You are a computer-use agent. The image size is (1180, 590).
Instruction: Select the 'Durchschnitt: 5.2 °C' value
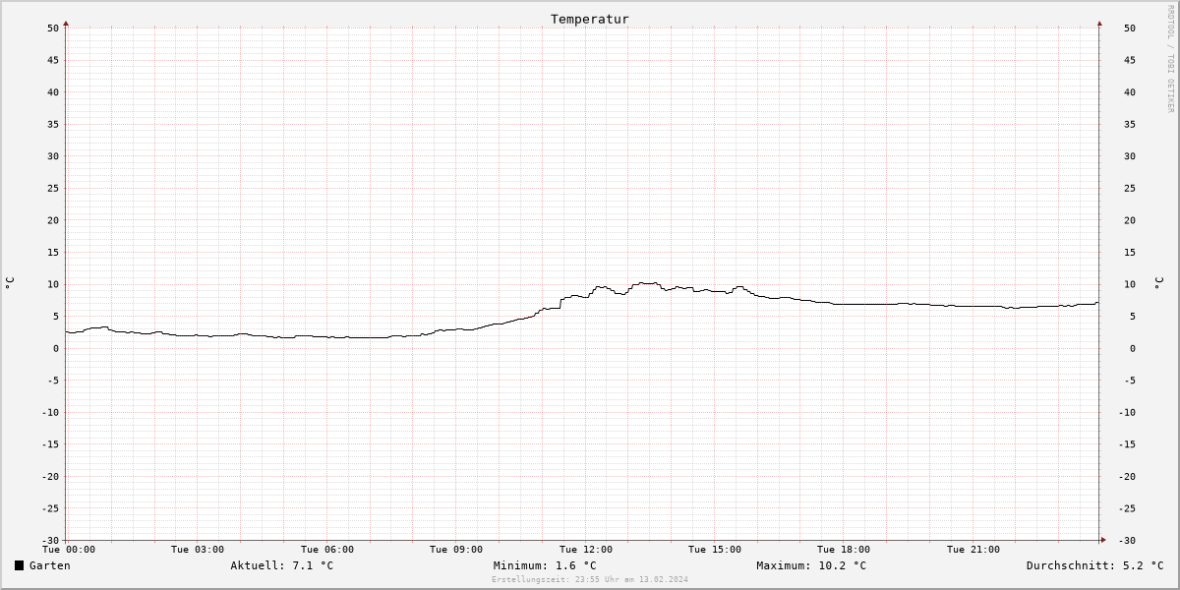pos(1095,565)
